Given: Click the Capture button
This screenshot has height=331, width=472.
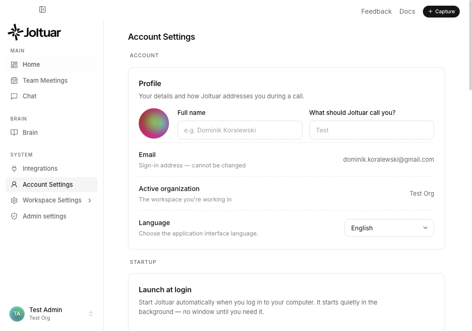Looking at the screenshot, I should tap(441, 11).
